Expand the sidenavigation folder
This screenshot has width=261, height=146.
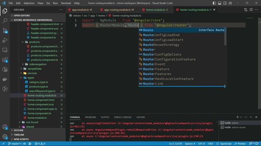[38, 64]
